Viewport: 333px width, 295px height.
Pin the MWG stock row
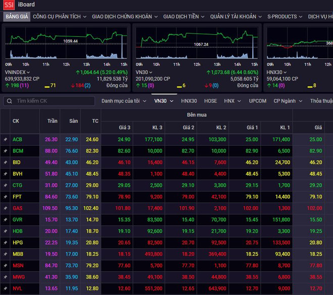tap(5, 277)
